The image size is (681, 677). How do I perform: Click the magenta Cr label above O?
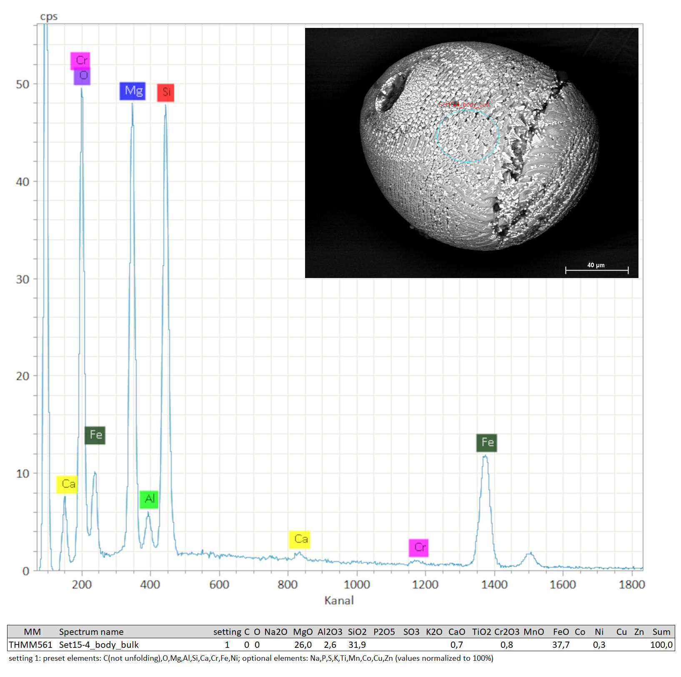point(80,60)
